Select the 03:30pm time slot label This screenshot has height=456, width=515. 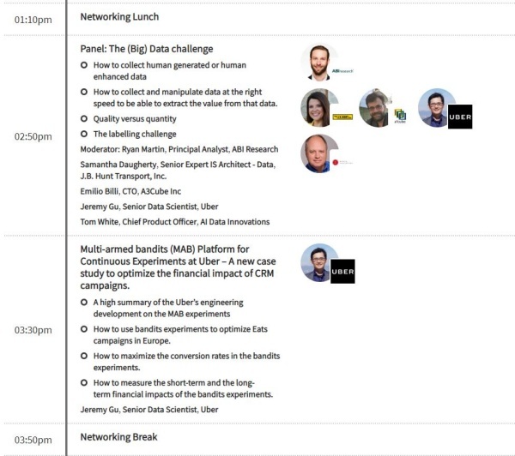(33, 330)
